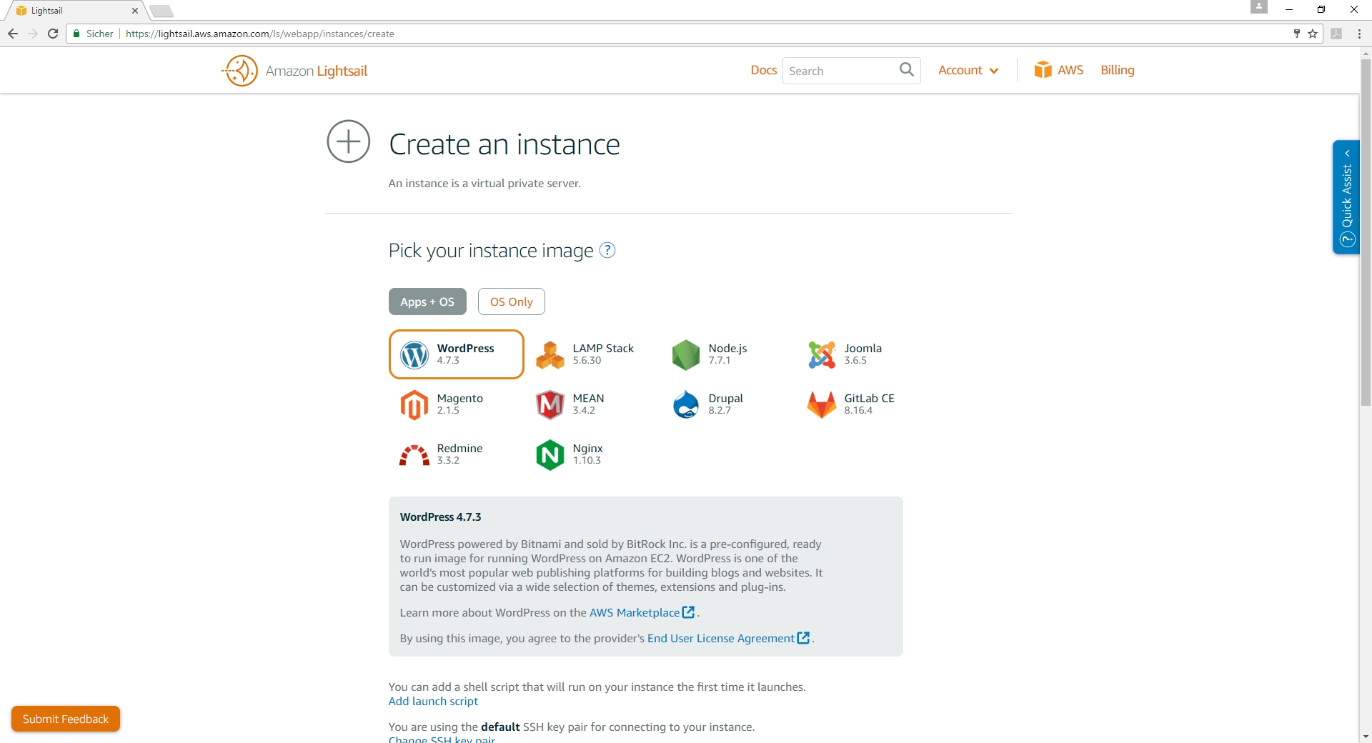This screenshot has height=743, width=1372.
Task: Click the search magnifier icon
Action: point(907,69)
